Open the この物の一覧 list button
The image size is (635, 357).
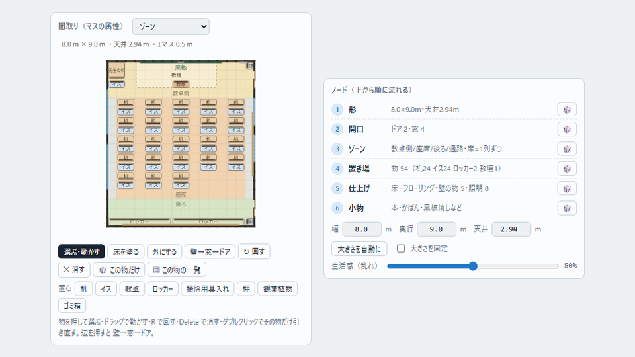pyautogui.click(x=177, y=270)
